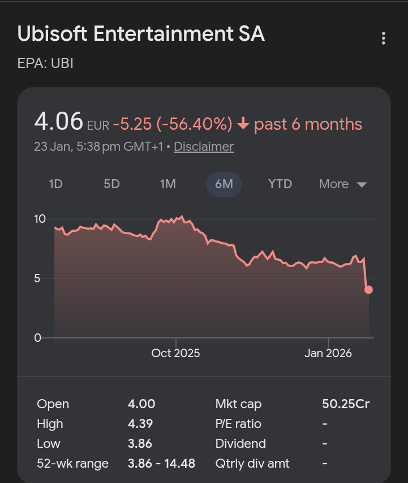This screenshot has width=408, height=483.
Task: Click the dropdown arrow beside More
Action: tap(362, 185)
